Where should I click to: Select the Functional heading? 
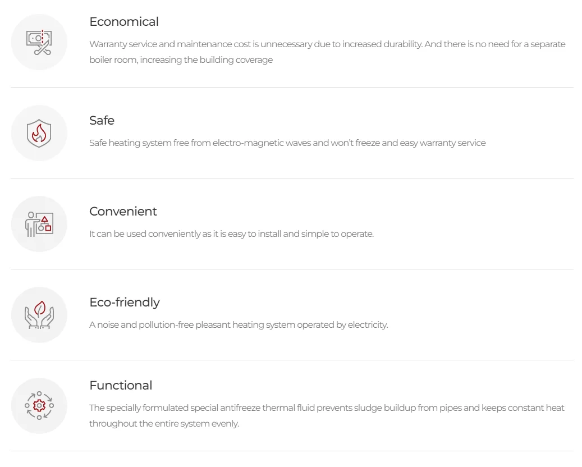point(121,386)
